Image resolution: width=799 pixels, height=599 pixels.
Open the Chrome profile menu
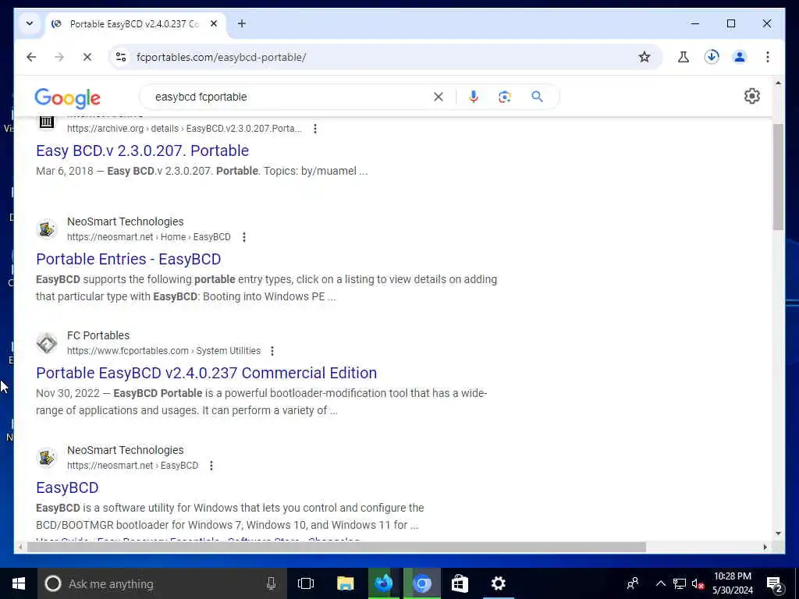[x=740, y=57]
